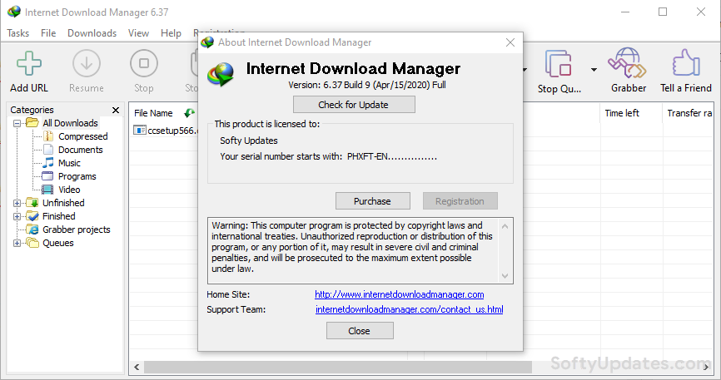This screenshot has width=721, height=380.
Task: Click the Resume toolbar icon
Action: [87, 63]
